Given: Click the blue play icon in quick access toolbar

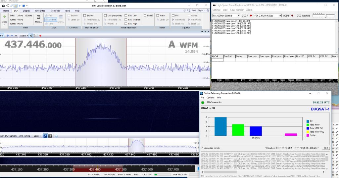Looking at the screenshot, I should (20, 6).
